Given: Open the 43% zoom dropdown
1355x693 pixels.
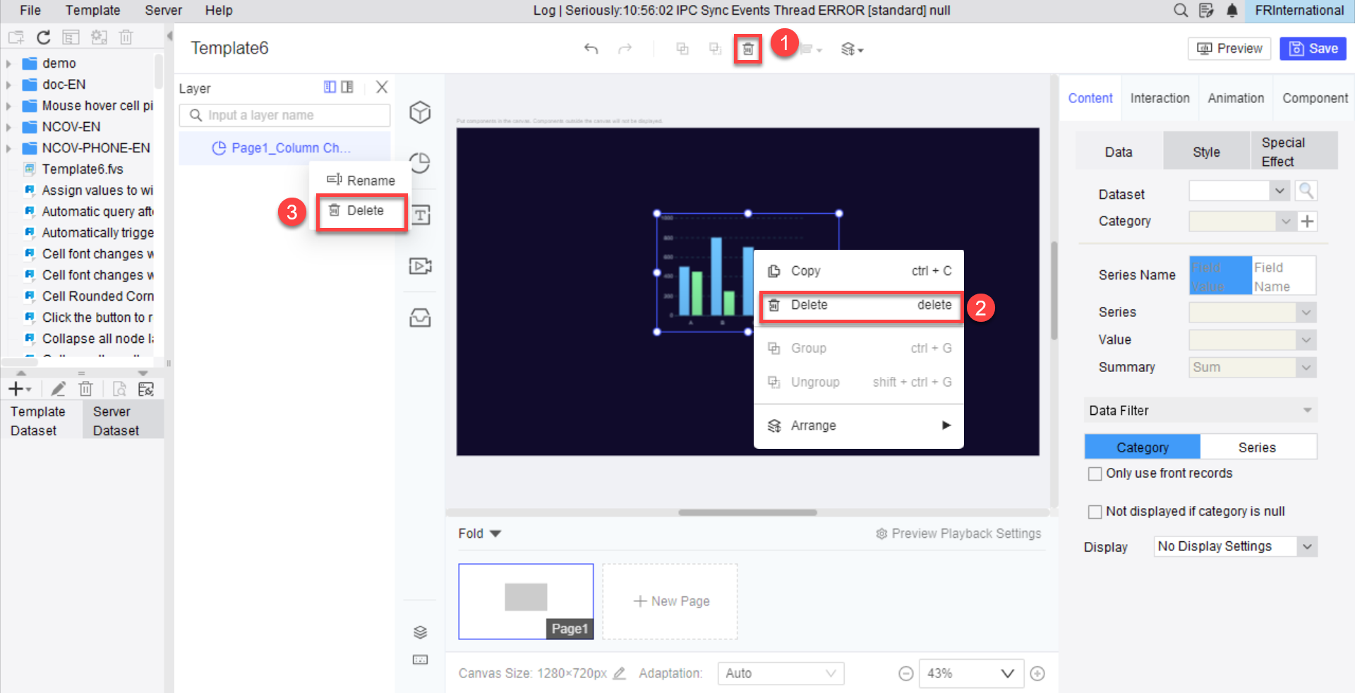Looking at the screenshot, I should click(971, 673).
